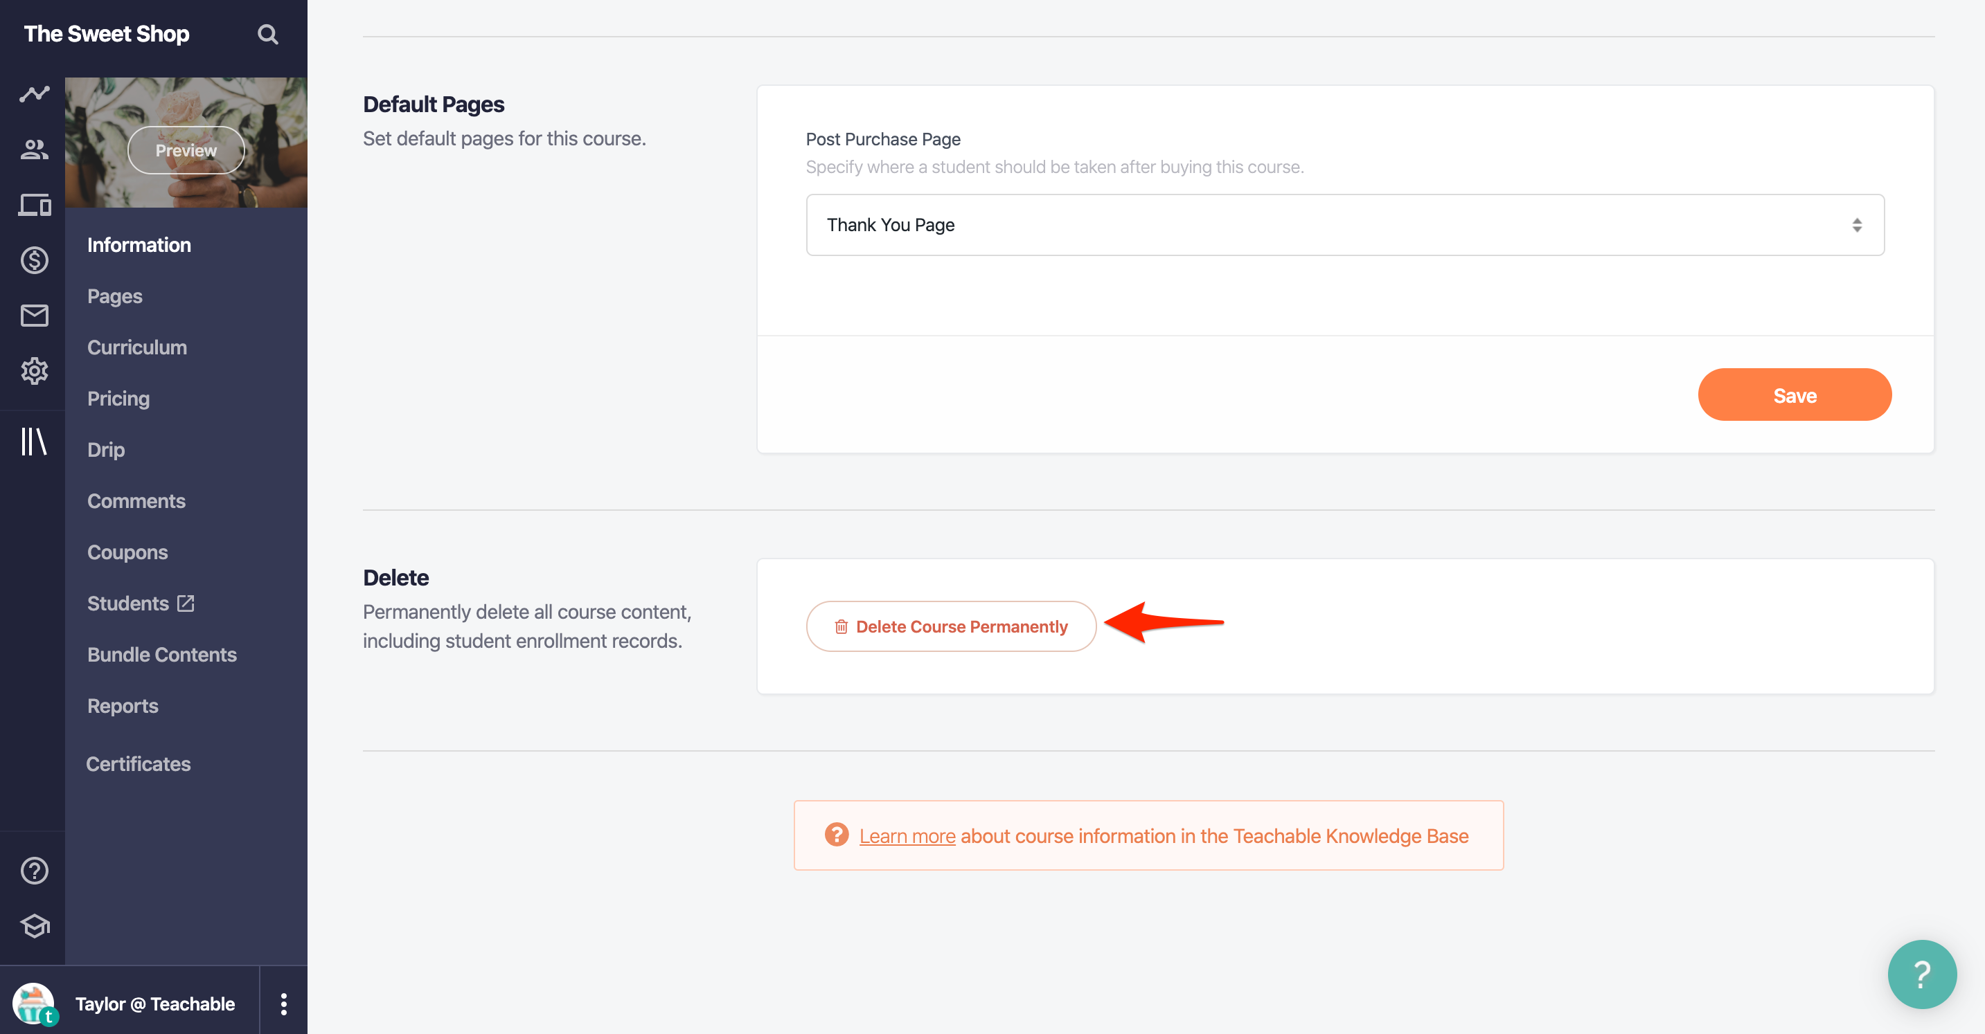The image size is (1985, 1034).
Task: Open Coupons in course menu
Action: [128, 552]
